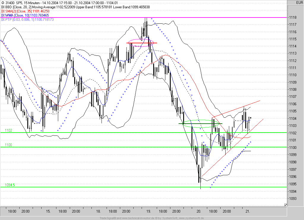Click the 1112 price axis label
This screenshot has width=304, height=220.
point(293,61)
